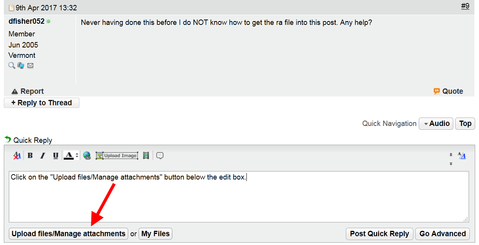Image resolution: width=479 pixels, height=245 pixels.
Task: Open the font color dropdown arrows
Action: [77, 155]
